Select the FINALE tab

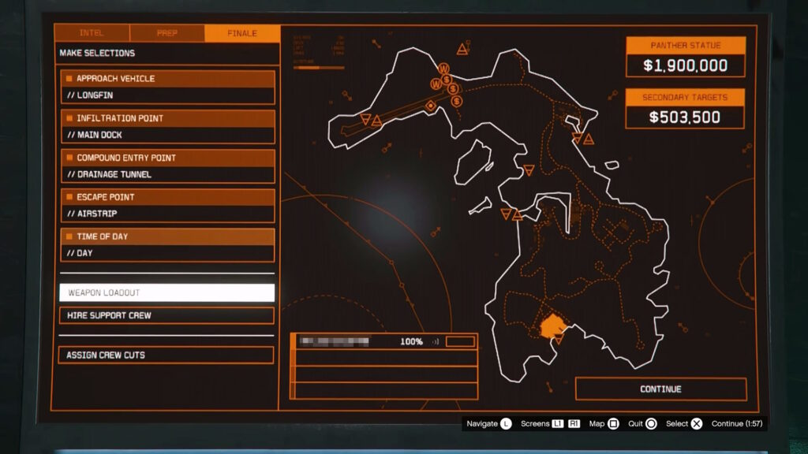tap(242, 33)
